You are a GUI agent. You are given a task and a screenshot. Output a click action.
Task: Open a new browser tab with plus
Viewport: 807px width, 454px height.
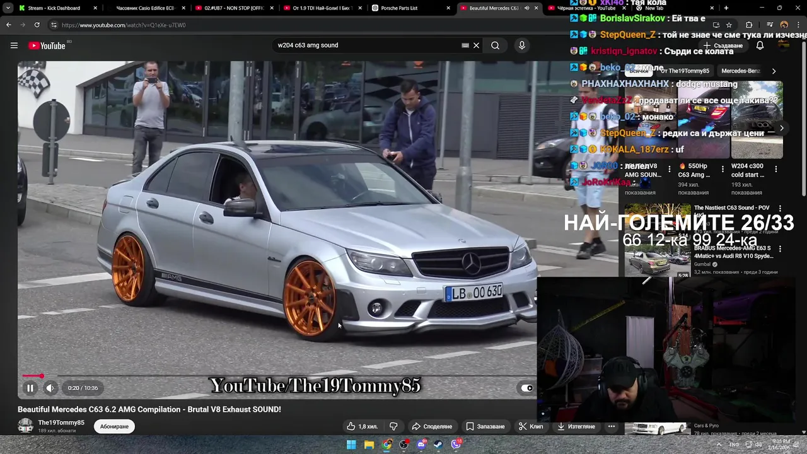[x=726, y=8]
